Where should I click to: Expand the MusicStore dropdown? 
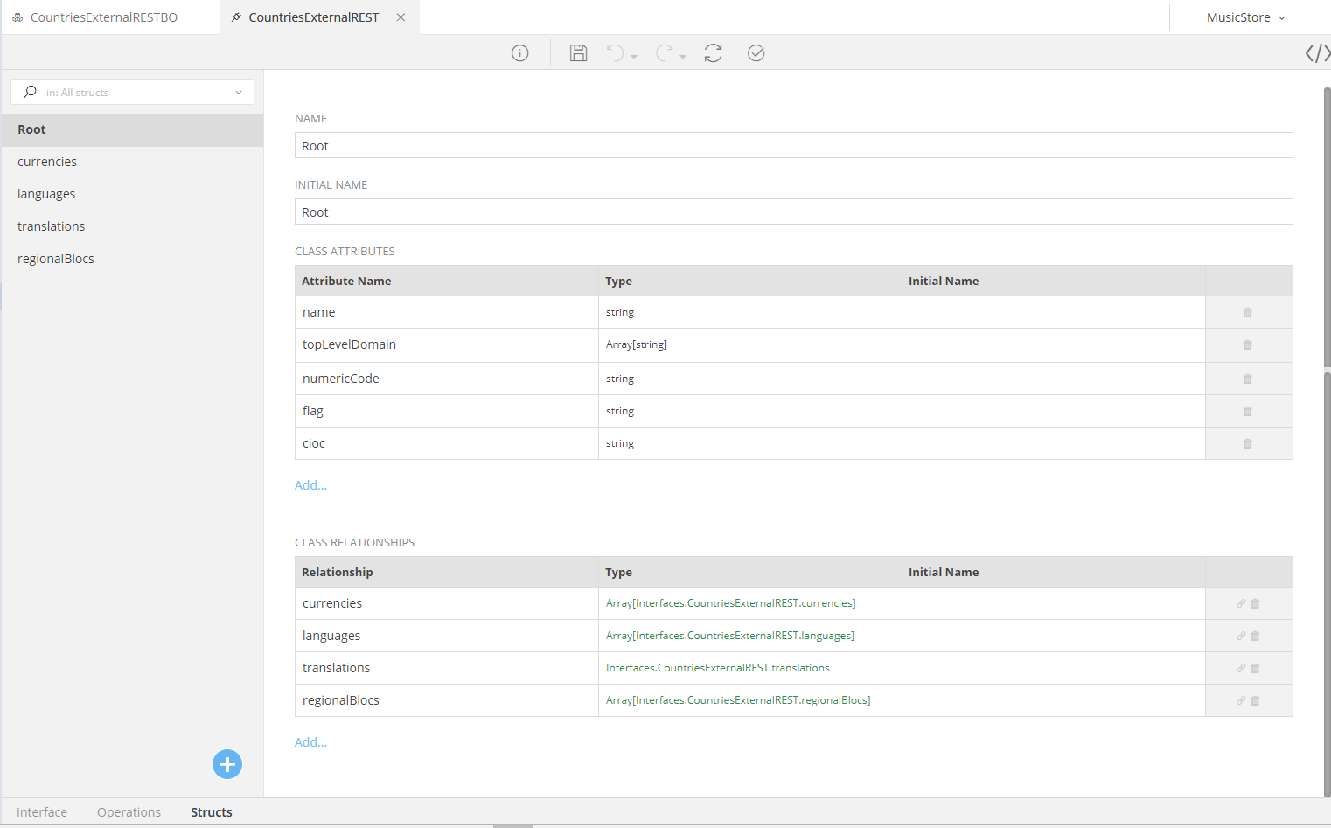(1245, 17)
